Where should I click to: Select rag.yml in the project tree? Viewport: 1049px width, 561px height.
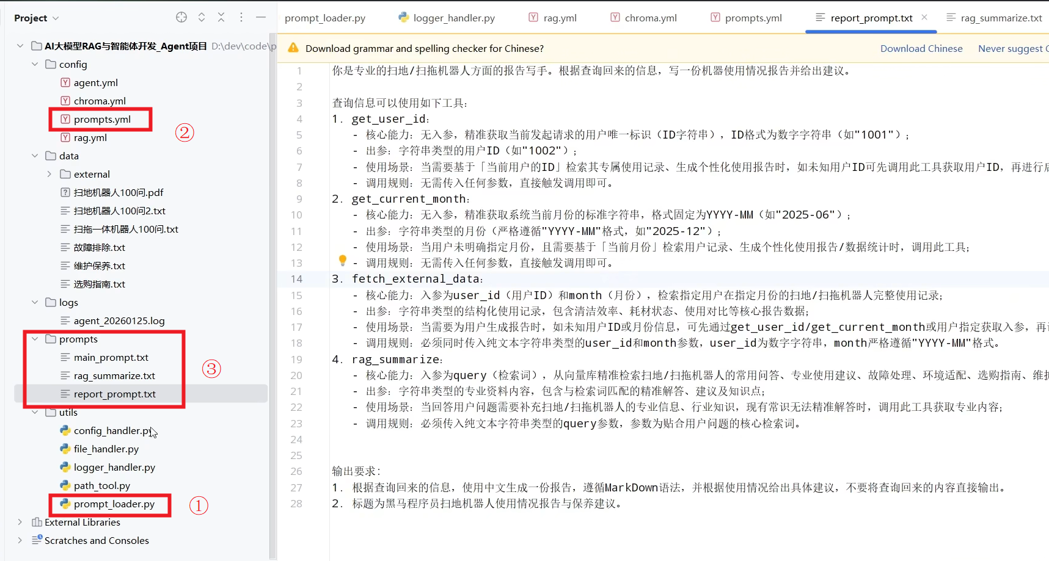click(90, 137)
